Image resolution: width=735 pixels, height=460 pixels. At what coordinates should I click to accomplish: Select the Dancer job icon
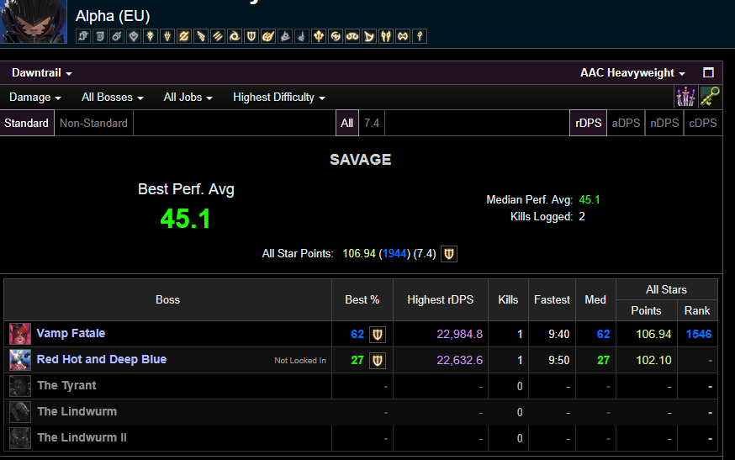tap(134, 36)
